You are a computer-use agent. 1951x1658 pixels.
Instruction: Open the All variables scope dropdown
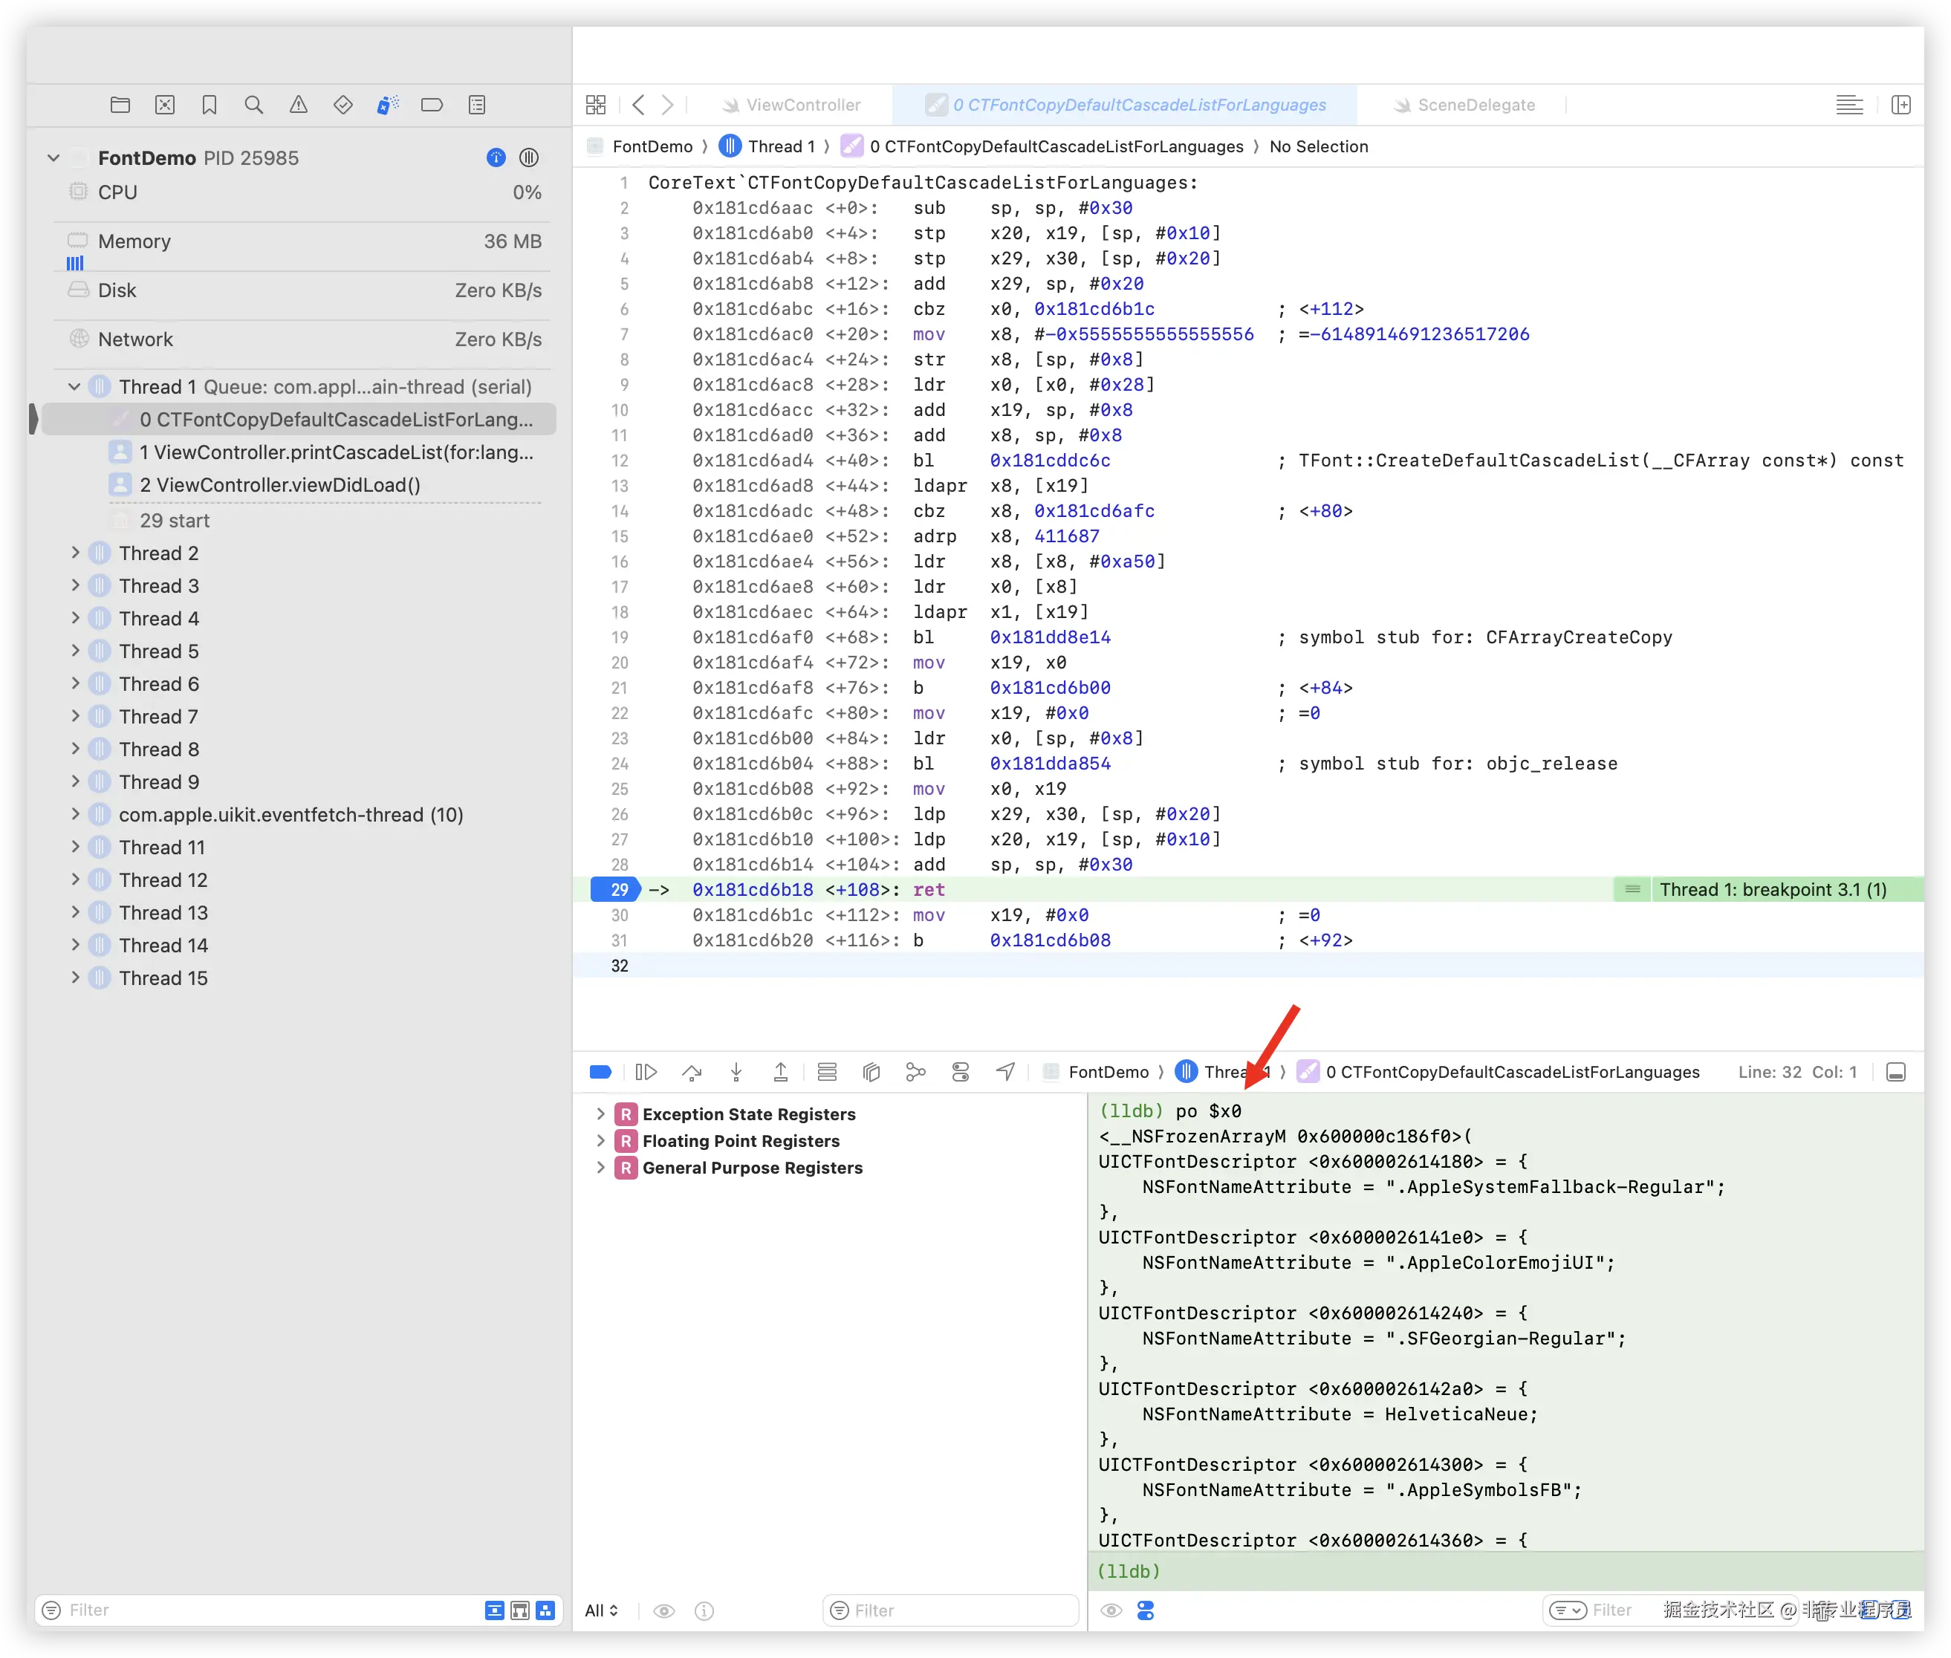(x=602, y=1610)
